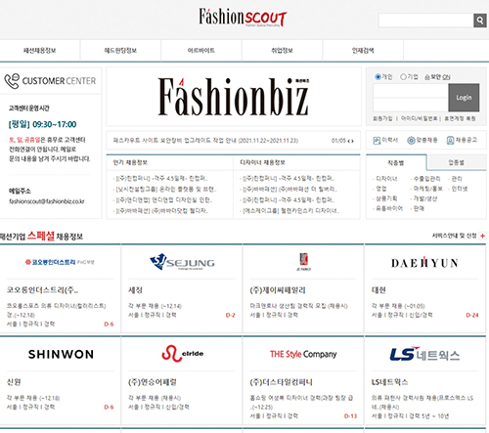Open the employment info (취업정보) menu
Viewport: 489px width, 433px height.
coord(282,51)
